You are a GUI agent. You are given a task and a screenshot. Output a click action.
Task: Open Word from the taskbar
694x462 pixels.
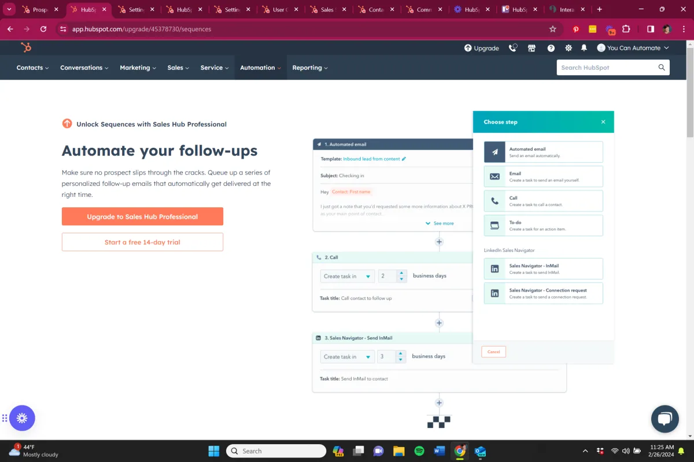440,451
